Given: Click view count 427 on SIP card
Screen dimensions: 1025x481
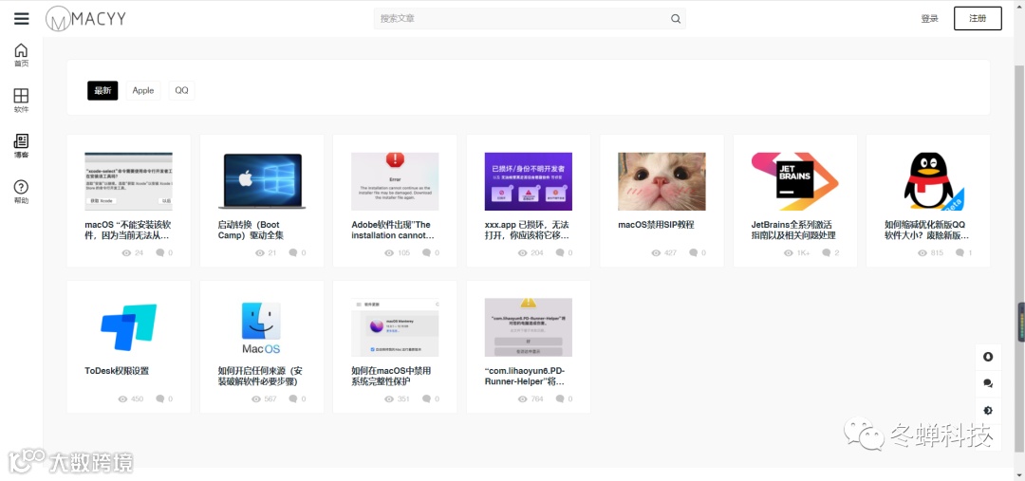Looking at the screenshot, I should click(x=670, y=253).
